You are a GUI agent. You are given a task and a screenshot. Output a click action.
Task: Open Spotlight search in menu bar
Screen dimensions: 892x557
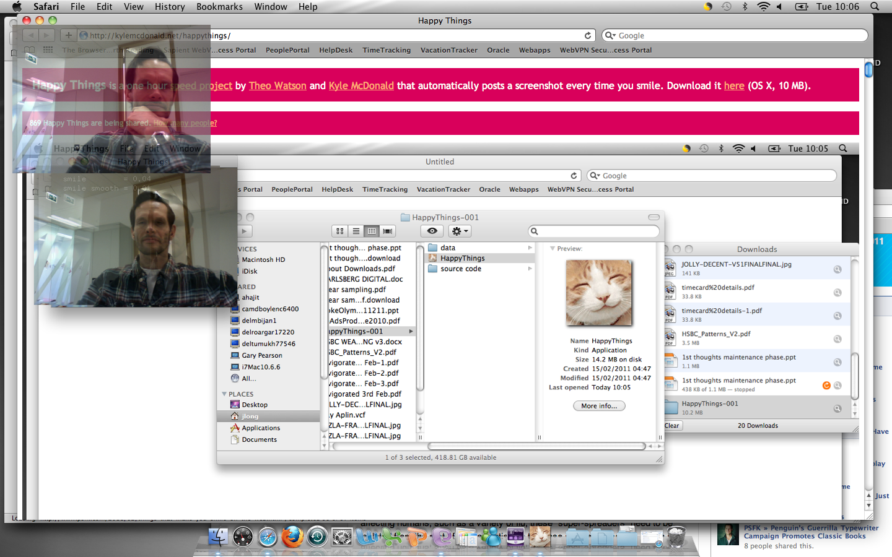coord(875,7)
